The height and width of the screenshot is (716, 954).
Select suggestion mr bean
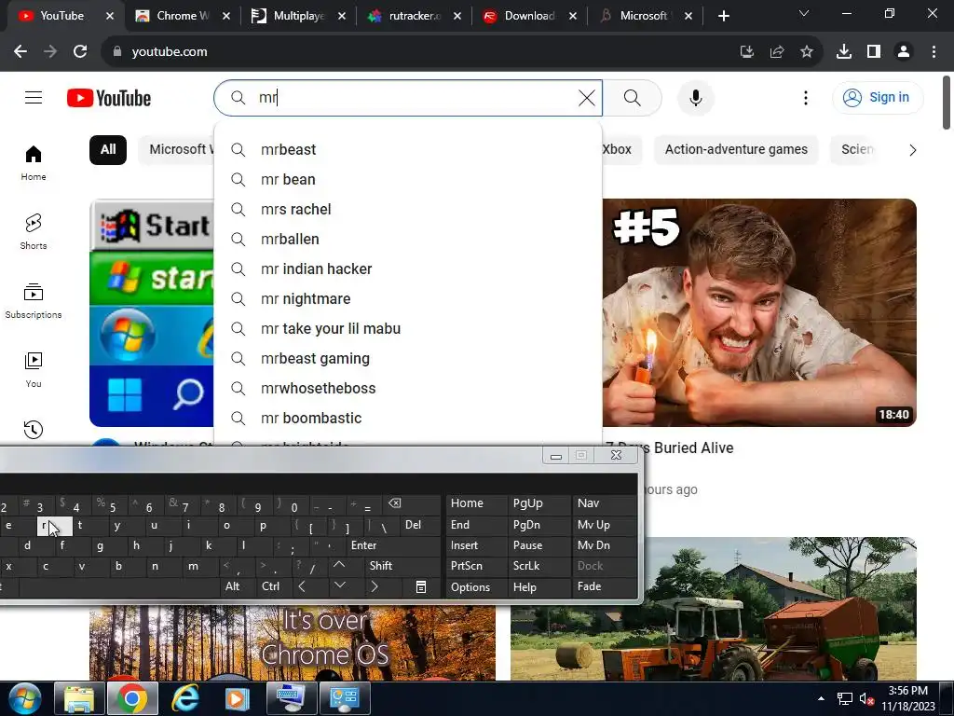point(408,180)
